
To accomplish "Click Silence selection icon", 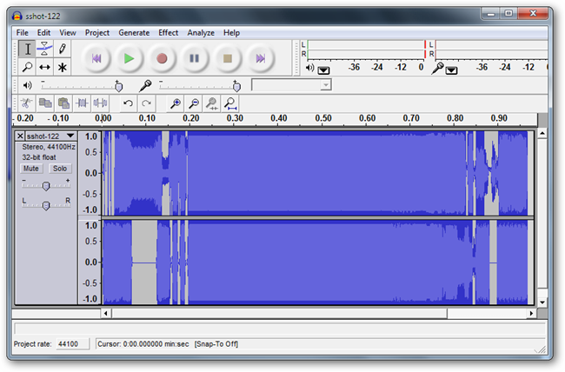I will [100, 103].
